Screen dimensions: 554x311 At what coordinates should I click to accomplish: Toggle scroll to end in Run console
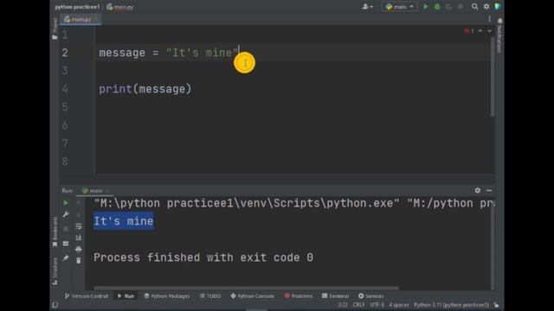(79, 238)
